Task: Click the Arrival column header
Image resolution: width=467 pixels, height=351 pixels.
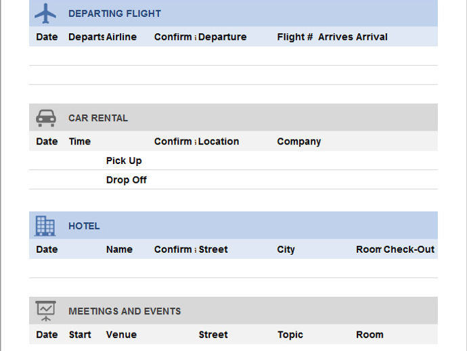Action: click(x=372, y=37)
